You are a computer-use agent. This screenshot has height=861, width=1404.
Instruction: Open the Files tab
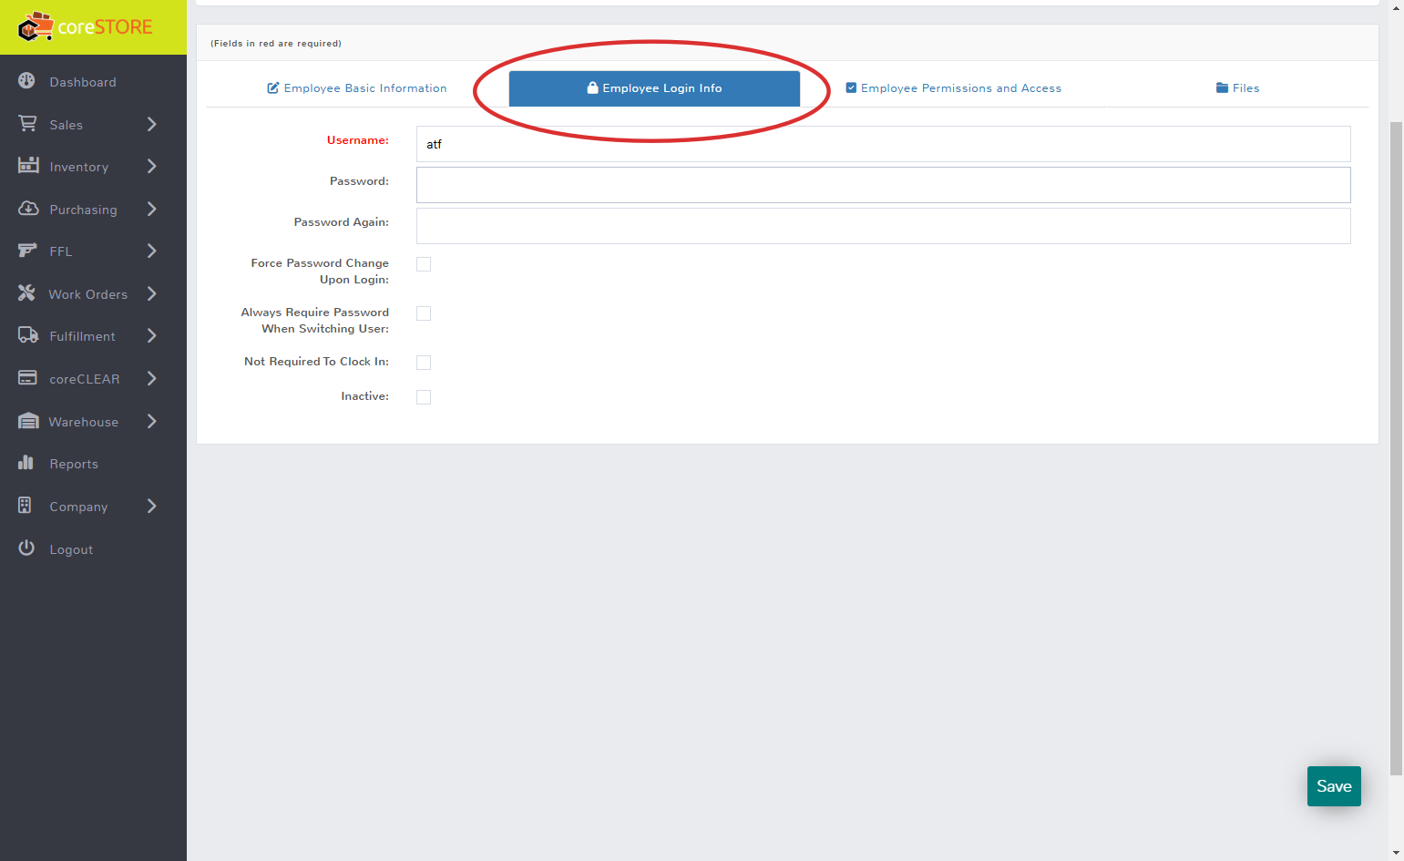[1237, 88]
